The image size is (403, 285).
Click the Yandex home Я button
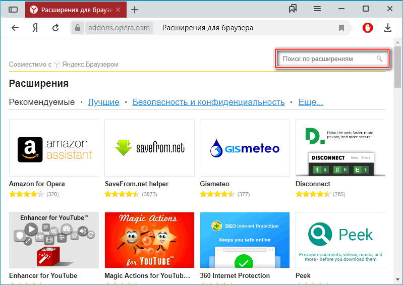tap(35, 28)
